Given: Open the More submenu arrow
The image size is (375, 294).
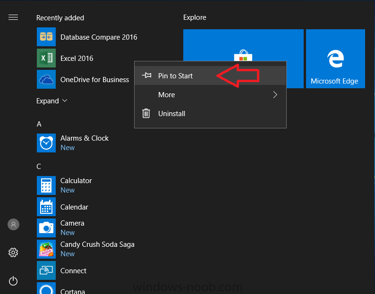Looking at the screenshot, I should pyautogui.click(x=275, y=95).
